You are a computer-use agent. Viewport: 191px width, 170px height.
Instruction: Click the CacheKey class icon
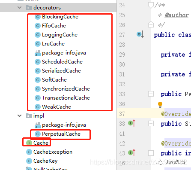pyautogui.click(x=29, y=161)
